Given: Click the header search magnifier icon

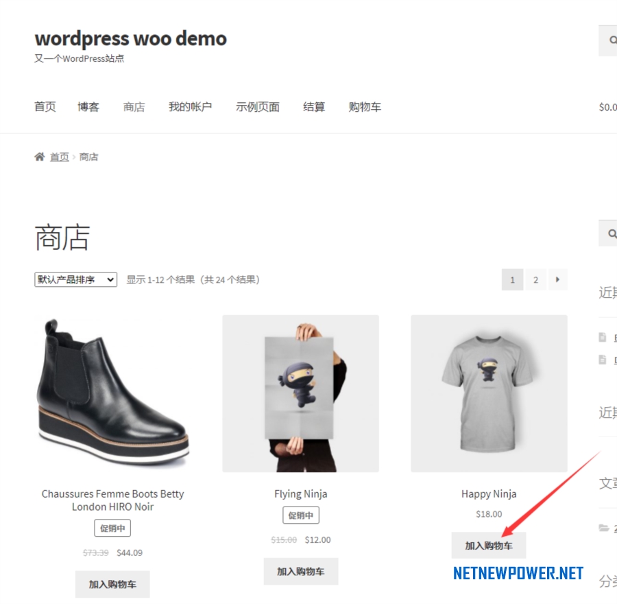Looking at the screenshot, I should click(x=613, y=40).
